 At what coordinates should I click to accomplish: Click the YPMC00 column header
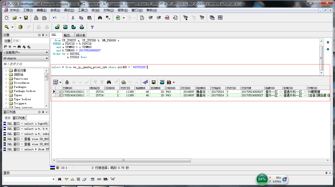click(312, 88)
